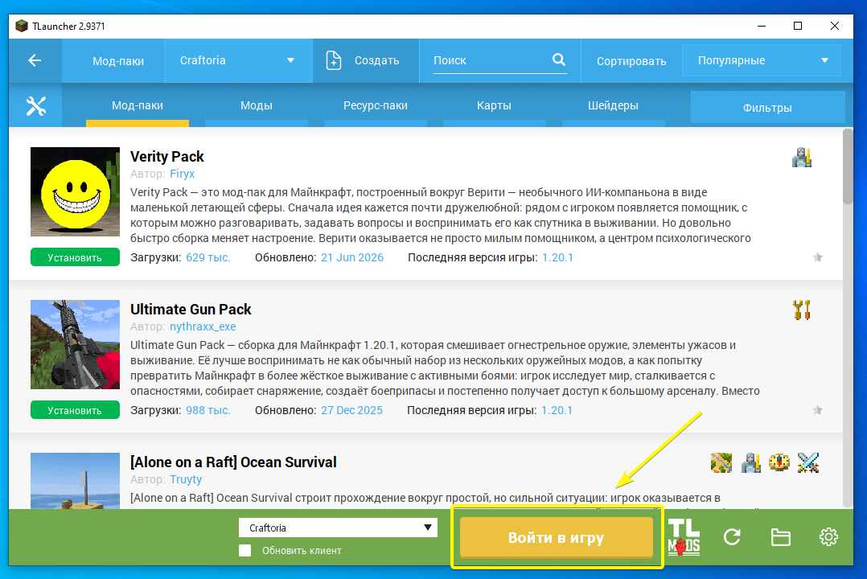Install Verity Pack with the Установить button
867x579 pixels.
tap(75, 257)
